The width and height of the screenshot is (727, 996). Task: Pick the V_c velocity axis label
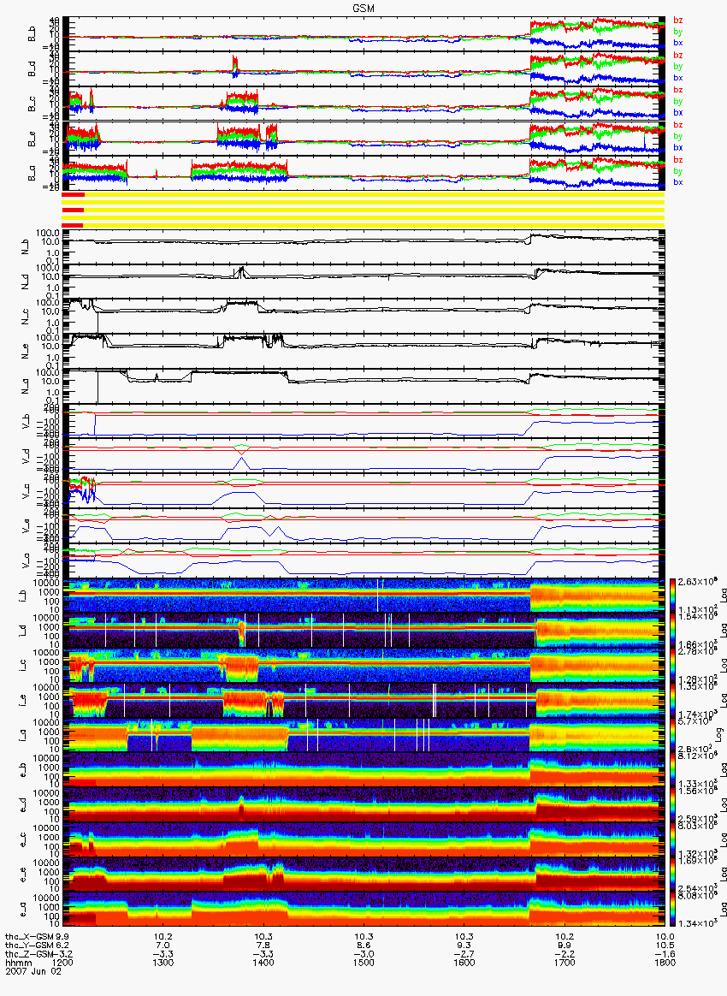tap(26, 492)
